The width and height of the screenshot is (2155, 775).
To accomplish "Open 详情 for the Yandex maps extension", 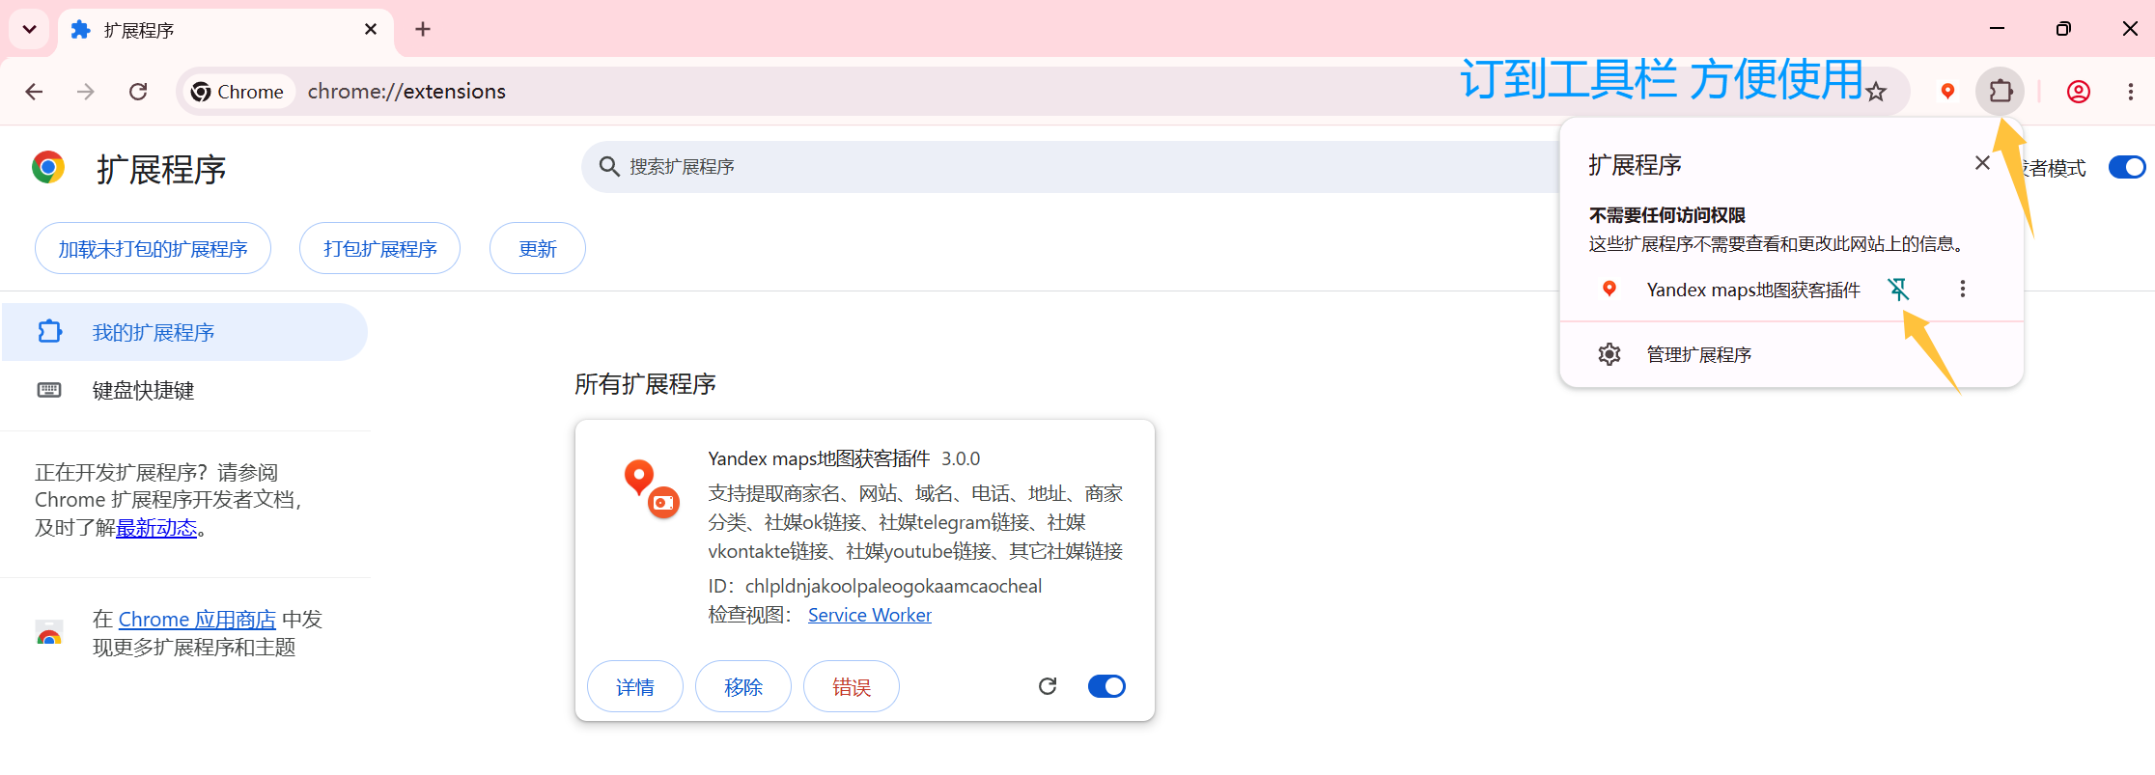I will [x=635, y=686].
